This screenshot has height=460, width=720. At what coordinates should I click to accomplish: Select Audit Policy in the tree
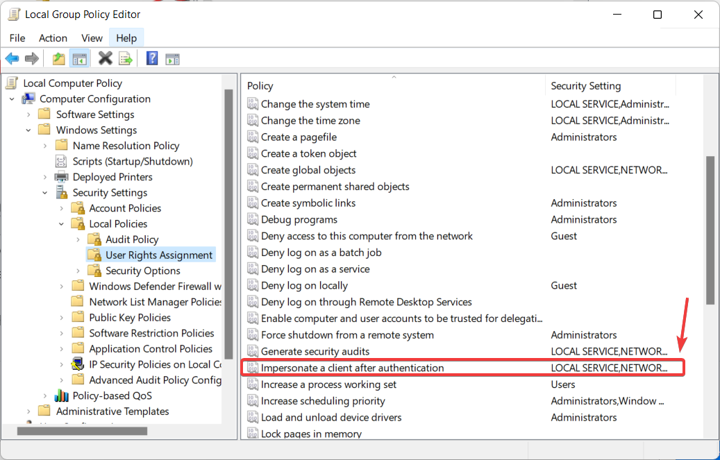(x=132, y=239)
